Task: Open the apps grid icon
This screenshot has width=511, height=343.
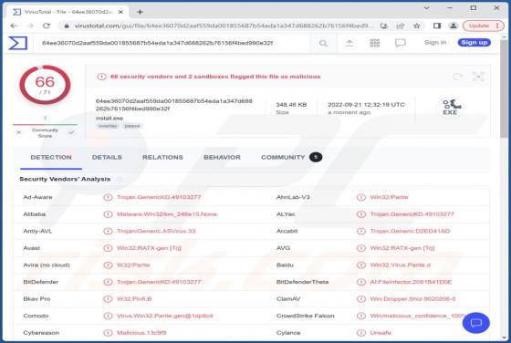Action: (375, 43)
